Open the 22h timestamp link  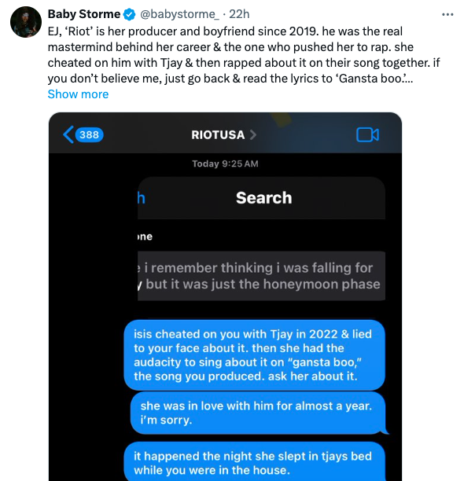point(239,14)
